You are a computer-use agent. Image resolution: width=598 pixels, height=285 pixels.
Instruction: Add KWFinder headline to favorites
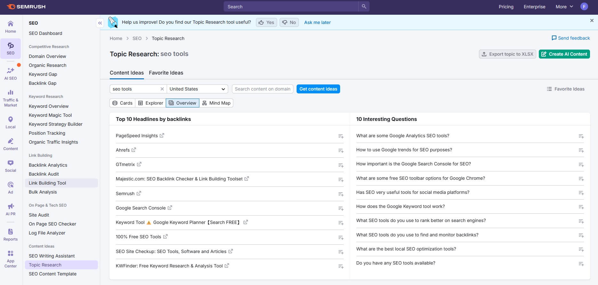[341, 266]
